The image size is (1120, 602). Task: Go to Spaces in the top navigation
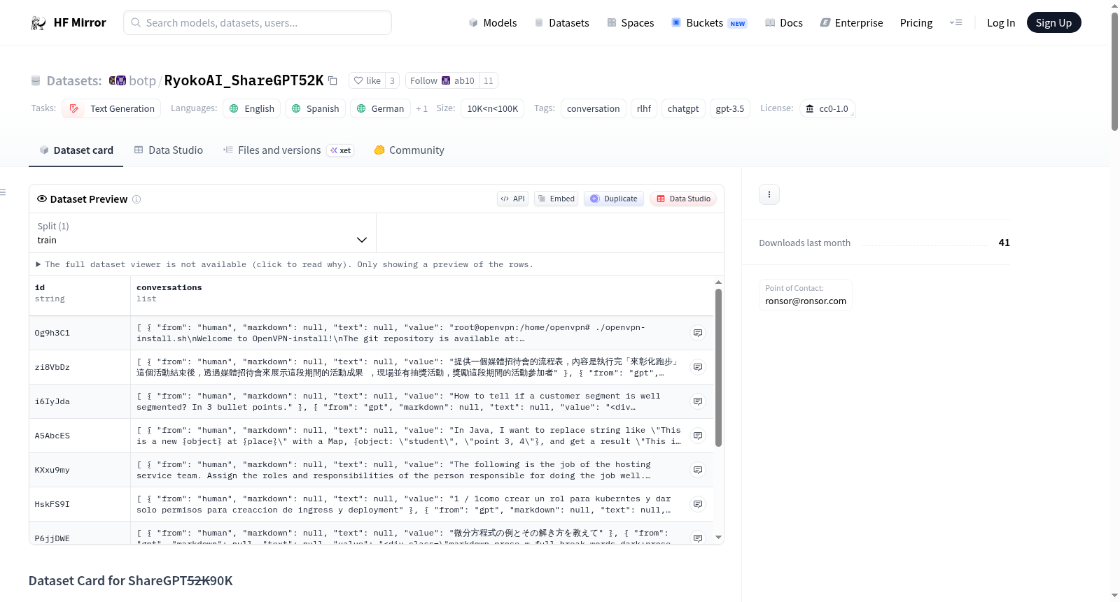630,23
